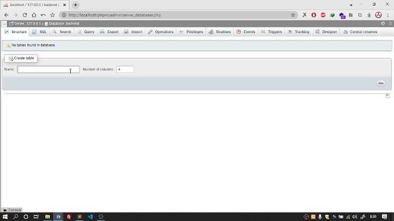Open the Tracking tab
The image size is (394, 221).
[298, 32]
